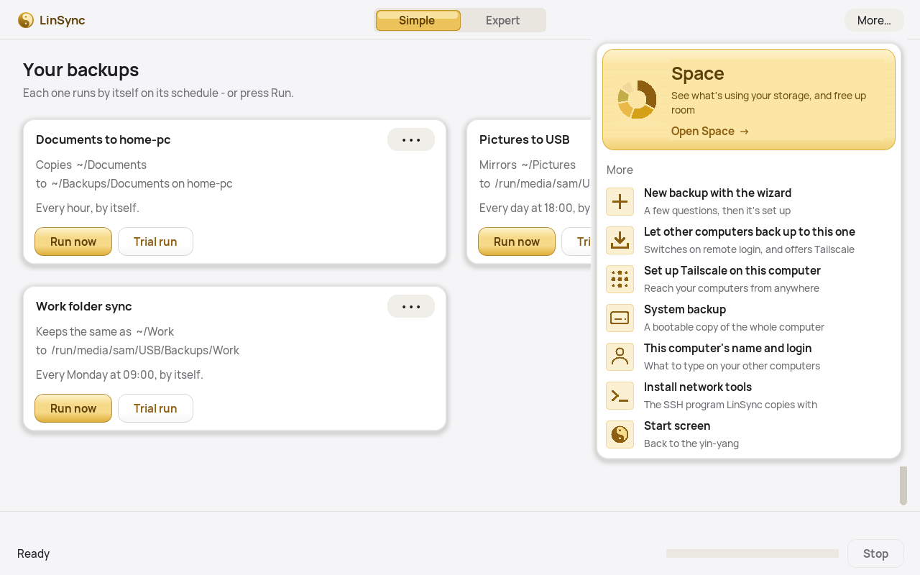Image resolution: width=920 pixels, height=575 pixels.
Task: Click the Stop button
Action: 875,553
